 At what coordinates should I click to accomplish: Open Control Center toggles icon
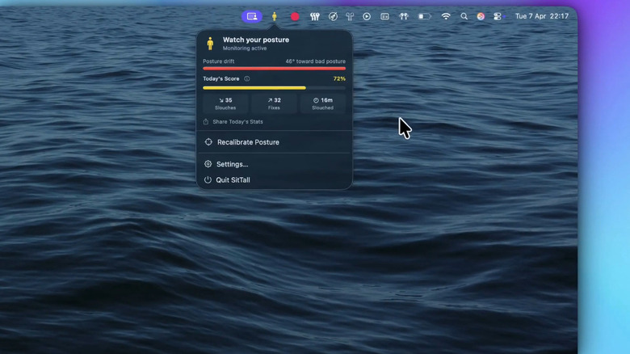[x=498, y=16]
